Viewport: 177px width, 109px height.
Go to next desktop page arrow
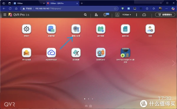[174, 63]
